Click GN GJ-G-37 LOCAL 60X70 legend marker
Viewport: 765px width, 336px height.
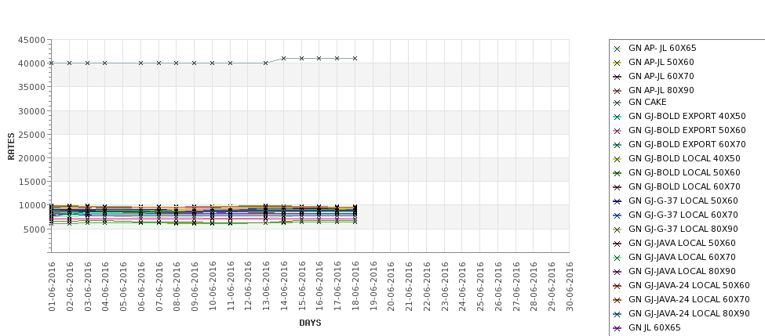point(617,215)
